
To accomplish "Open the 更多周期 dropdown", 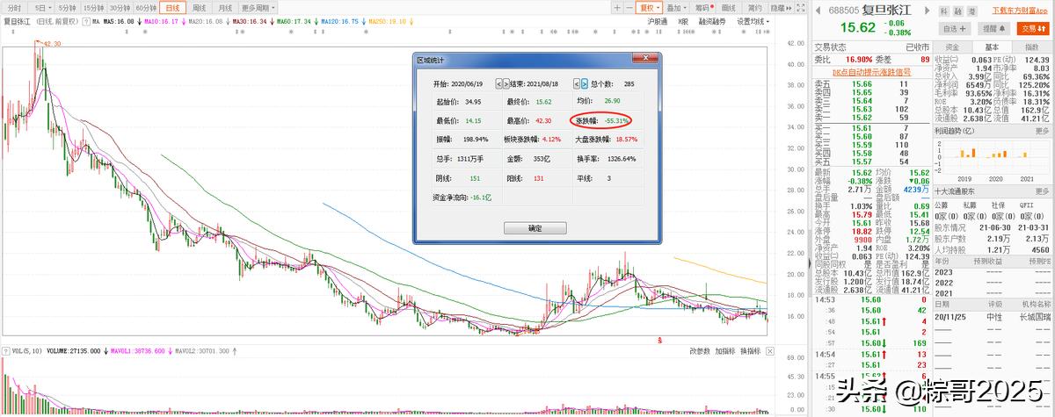I will [x=258, y=8].
